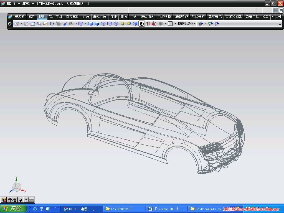This screenshot has width=284, height=213.
Task: Switch to the 形状分析 tab
Action: [x=198, y=17]
